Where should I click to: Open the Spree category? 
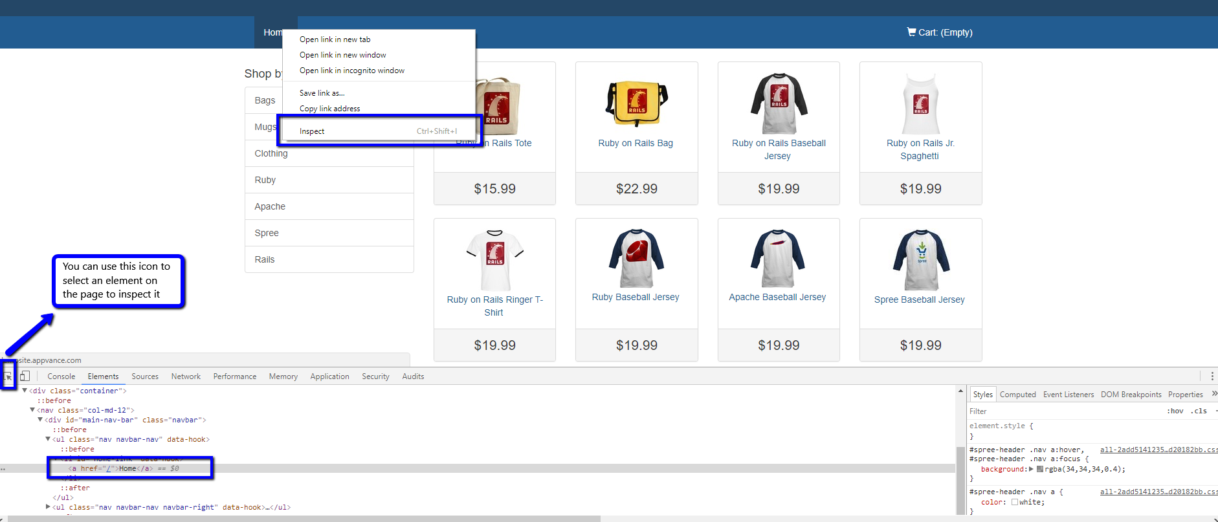click(329, 233)
